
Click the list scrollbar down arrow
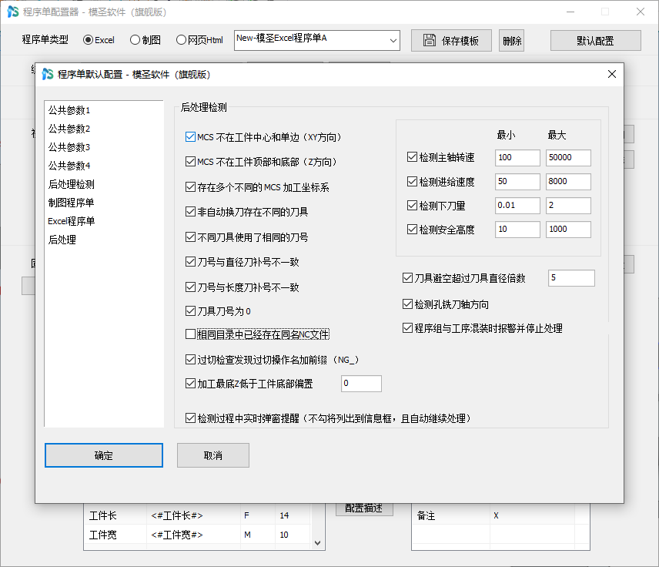click(x=318, y=542)
